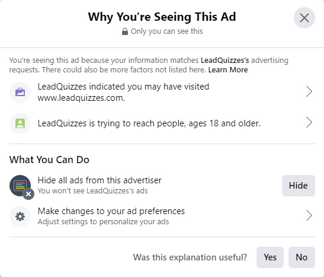Click the lock icon beside Only you can see this
This screenshot has width=324, height=277.
[125, 31]
